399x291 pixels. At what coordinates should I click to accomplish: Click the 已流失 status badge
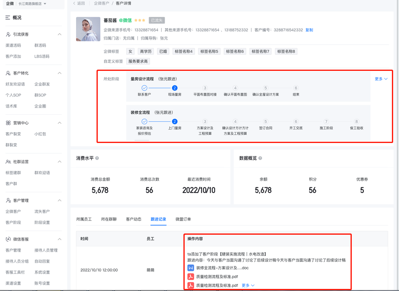(x=157, y=20)
